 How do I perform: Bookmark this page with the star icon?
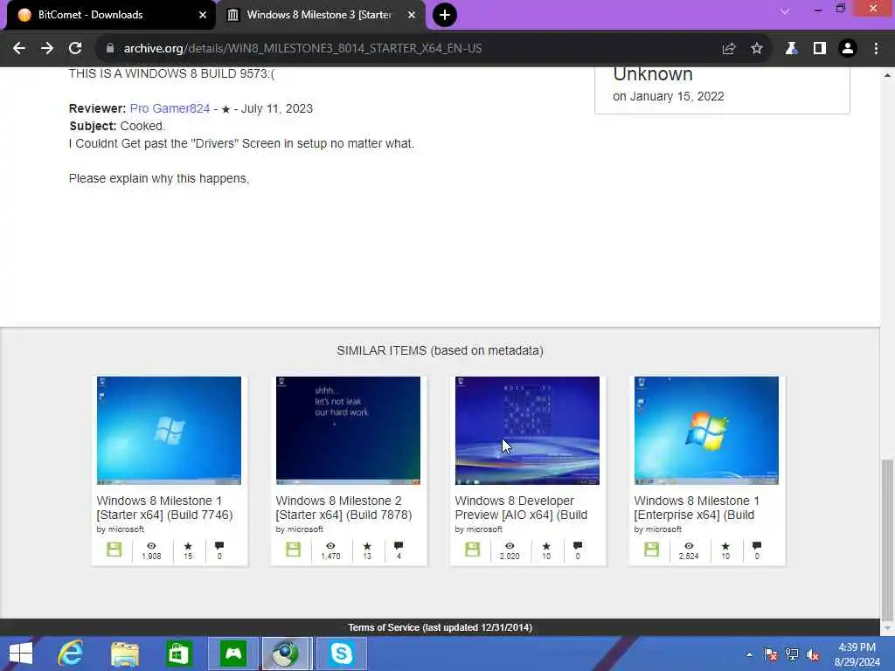click(757, 49)
